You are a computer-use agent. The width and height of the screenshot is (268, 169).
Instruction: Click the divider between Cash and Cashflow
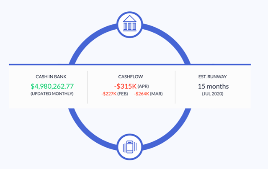(x=88, y=87)
